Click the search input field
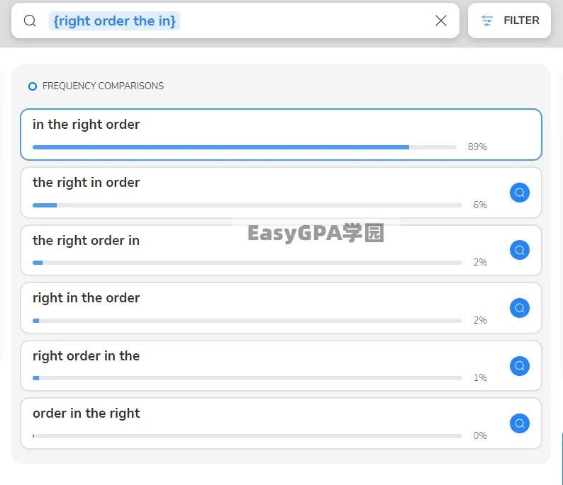The image size is (563, 485). click(x=284, y=21)
